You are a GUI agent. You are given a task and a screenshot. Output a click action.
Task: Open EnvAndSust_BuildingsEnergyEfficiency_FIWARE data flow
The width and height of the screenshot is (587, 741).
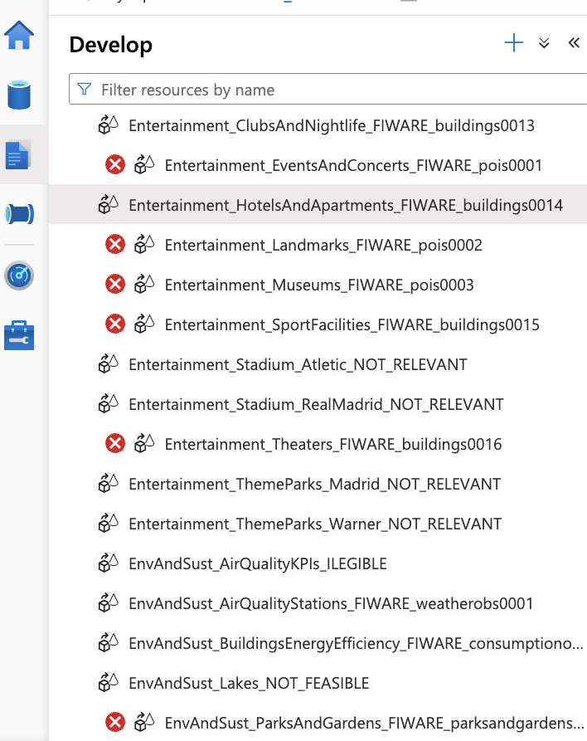tap(356, 643)
